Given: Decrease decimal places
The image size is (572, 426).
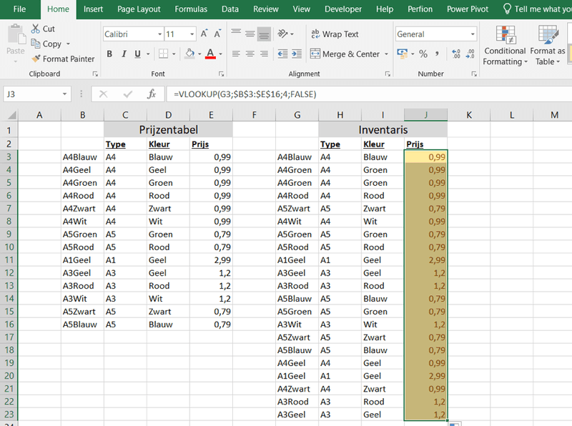Looking at the screenshot, I should (x=470, y=54).
